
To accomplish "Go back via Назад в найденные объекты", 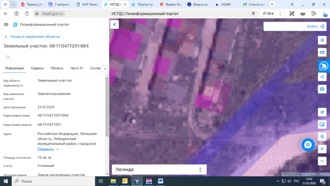I will pyautogui.click(x=32, y=37).
